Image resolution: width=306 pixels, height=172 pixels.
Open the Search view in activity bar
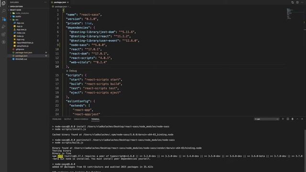(x=3, y=11)
